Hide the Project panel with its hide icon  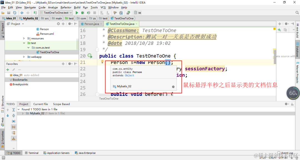click(76, 24)
